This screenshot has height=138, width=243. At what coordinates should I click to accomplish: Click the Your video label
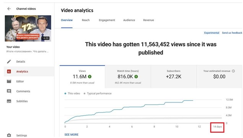tap(13, 47)
